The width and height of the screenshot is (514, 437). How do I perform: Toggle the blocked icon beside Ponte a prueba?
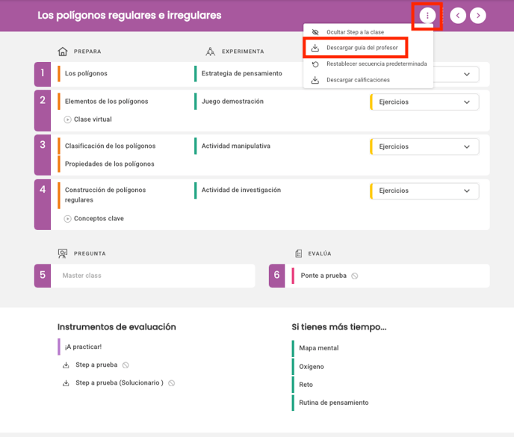(x=355, y=276)
